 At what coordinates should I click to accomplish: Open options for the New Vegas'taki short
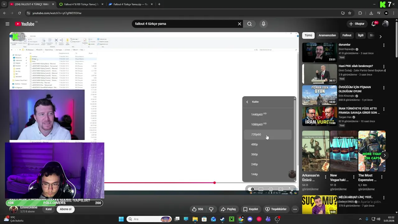354,177
